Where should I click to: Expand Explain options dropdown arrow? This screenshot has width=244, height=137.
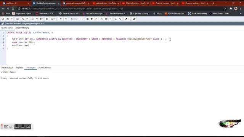tap(110, 19)
